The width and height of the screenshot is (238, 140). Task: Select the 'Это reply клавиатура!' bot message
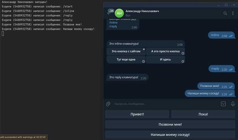point(127,77)
